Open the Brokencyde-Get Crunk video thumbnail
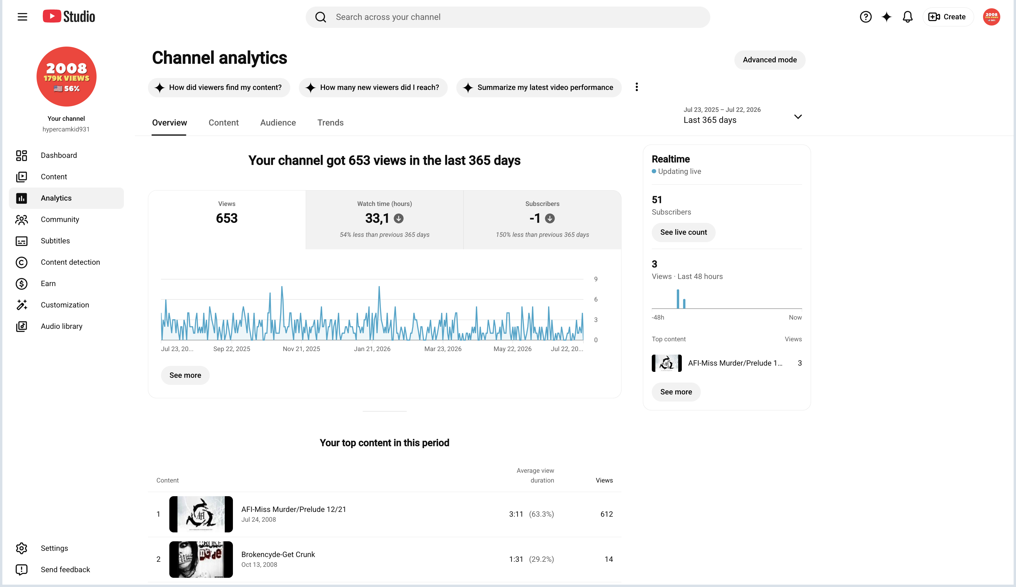Image resolution: width=1016 pixels, height=587 pixels. [201, 559]
